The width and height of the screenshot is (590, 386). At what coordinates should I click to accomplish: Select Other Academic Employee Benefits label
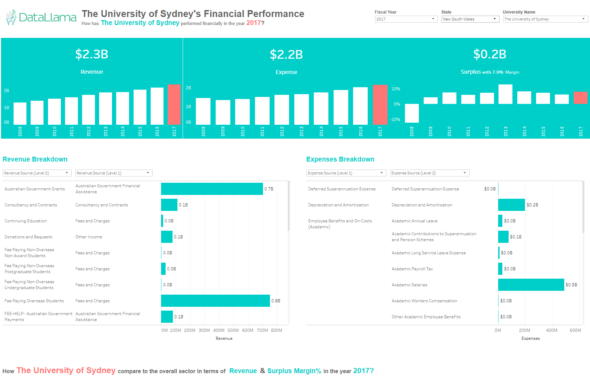tap(426, 317)
